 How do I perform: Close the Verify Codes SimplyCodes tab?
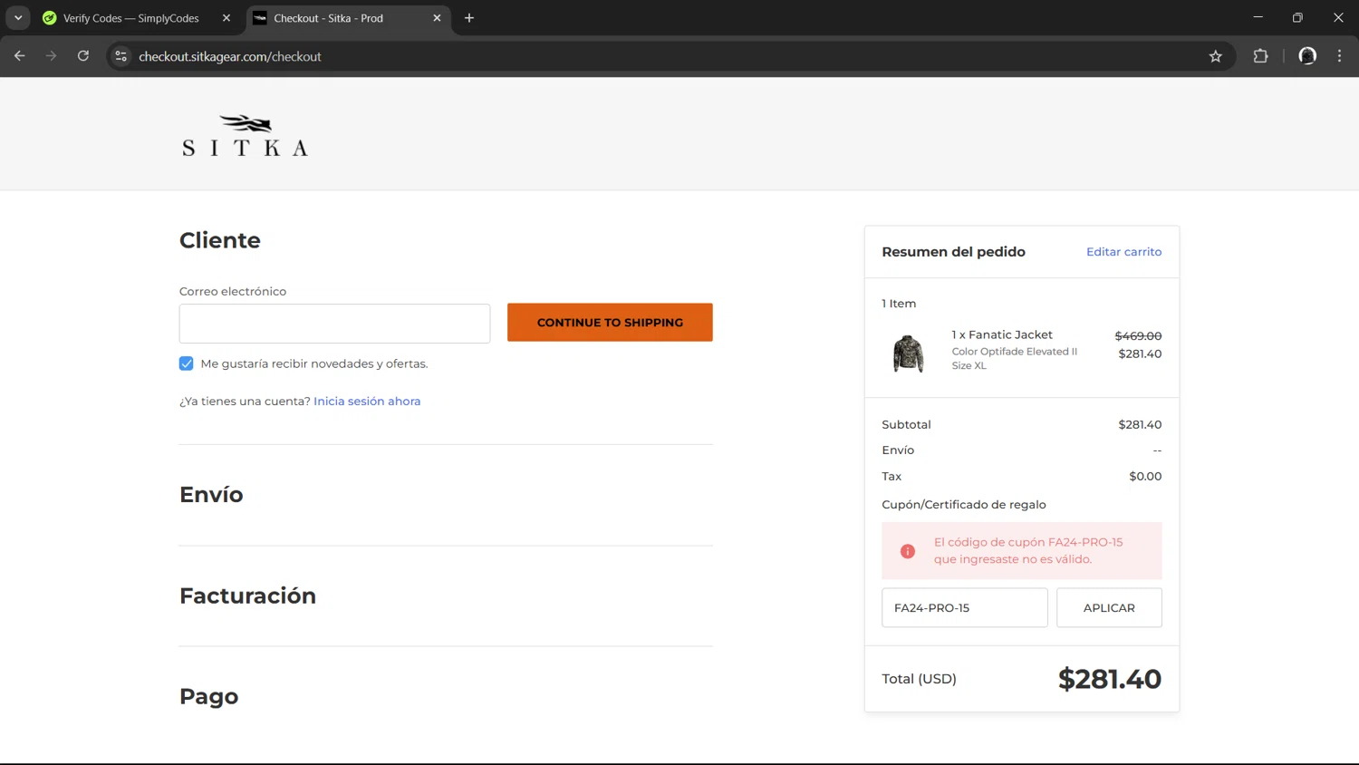click(x=226, y=18)
